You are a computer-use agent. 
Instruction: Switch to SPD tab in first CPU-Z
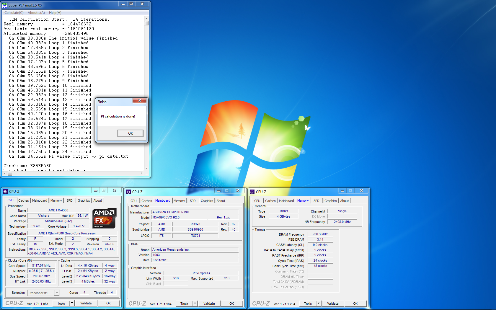click(70, 200)
